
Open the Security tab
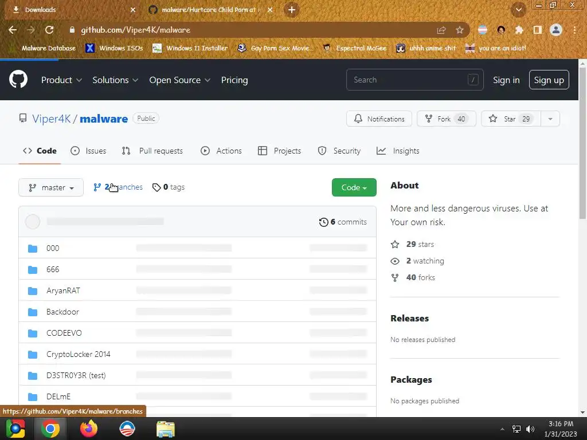(x=339, y=151)
